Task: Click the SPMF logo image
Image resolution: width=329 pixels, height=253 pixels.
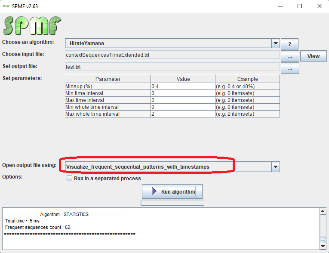Action: tap(32, 26)
